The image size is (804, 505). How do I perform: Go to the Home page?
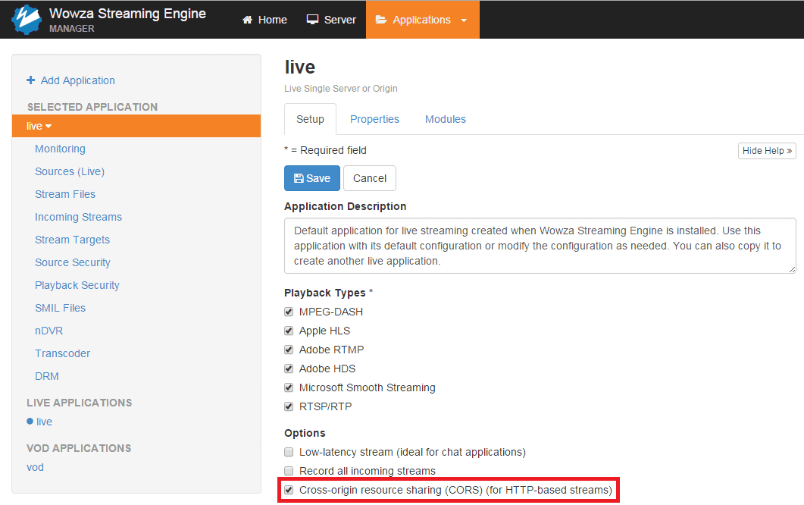pyautogui.click(x=264, y=20)
